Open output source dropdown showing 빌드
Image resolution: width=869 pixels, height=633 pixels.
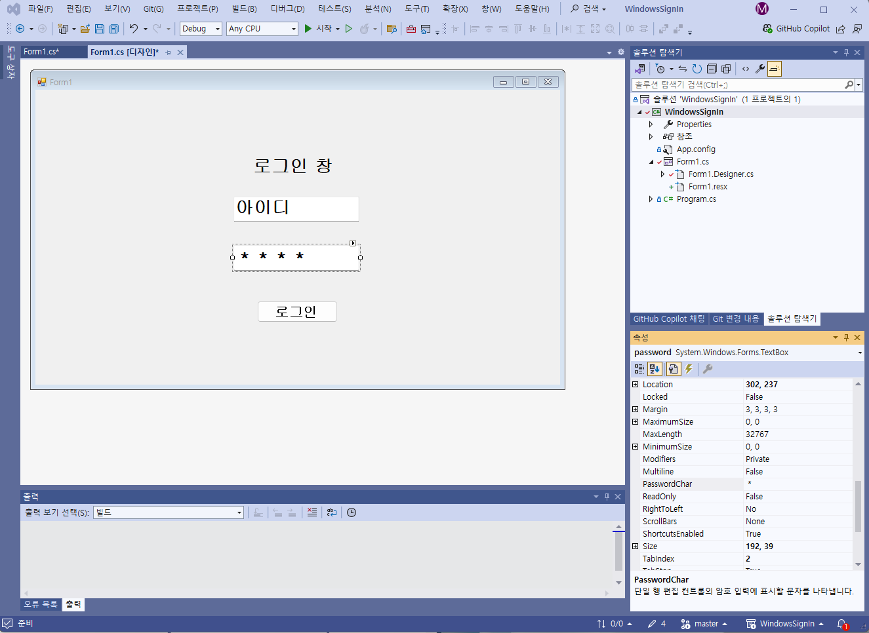[x=169, y=512]
